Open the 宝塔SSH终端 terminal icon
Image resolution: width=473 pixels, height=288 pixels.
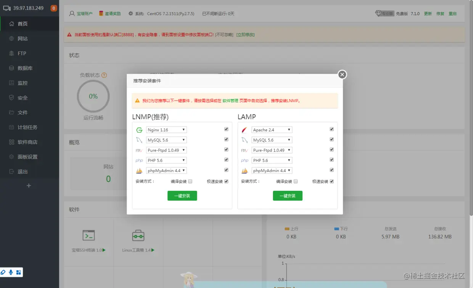(x=88, y=236)
